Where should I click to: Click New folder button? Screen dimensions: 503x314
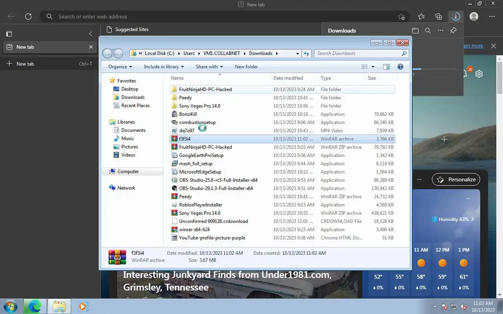coord(246,67)
